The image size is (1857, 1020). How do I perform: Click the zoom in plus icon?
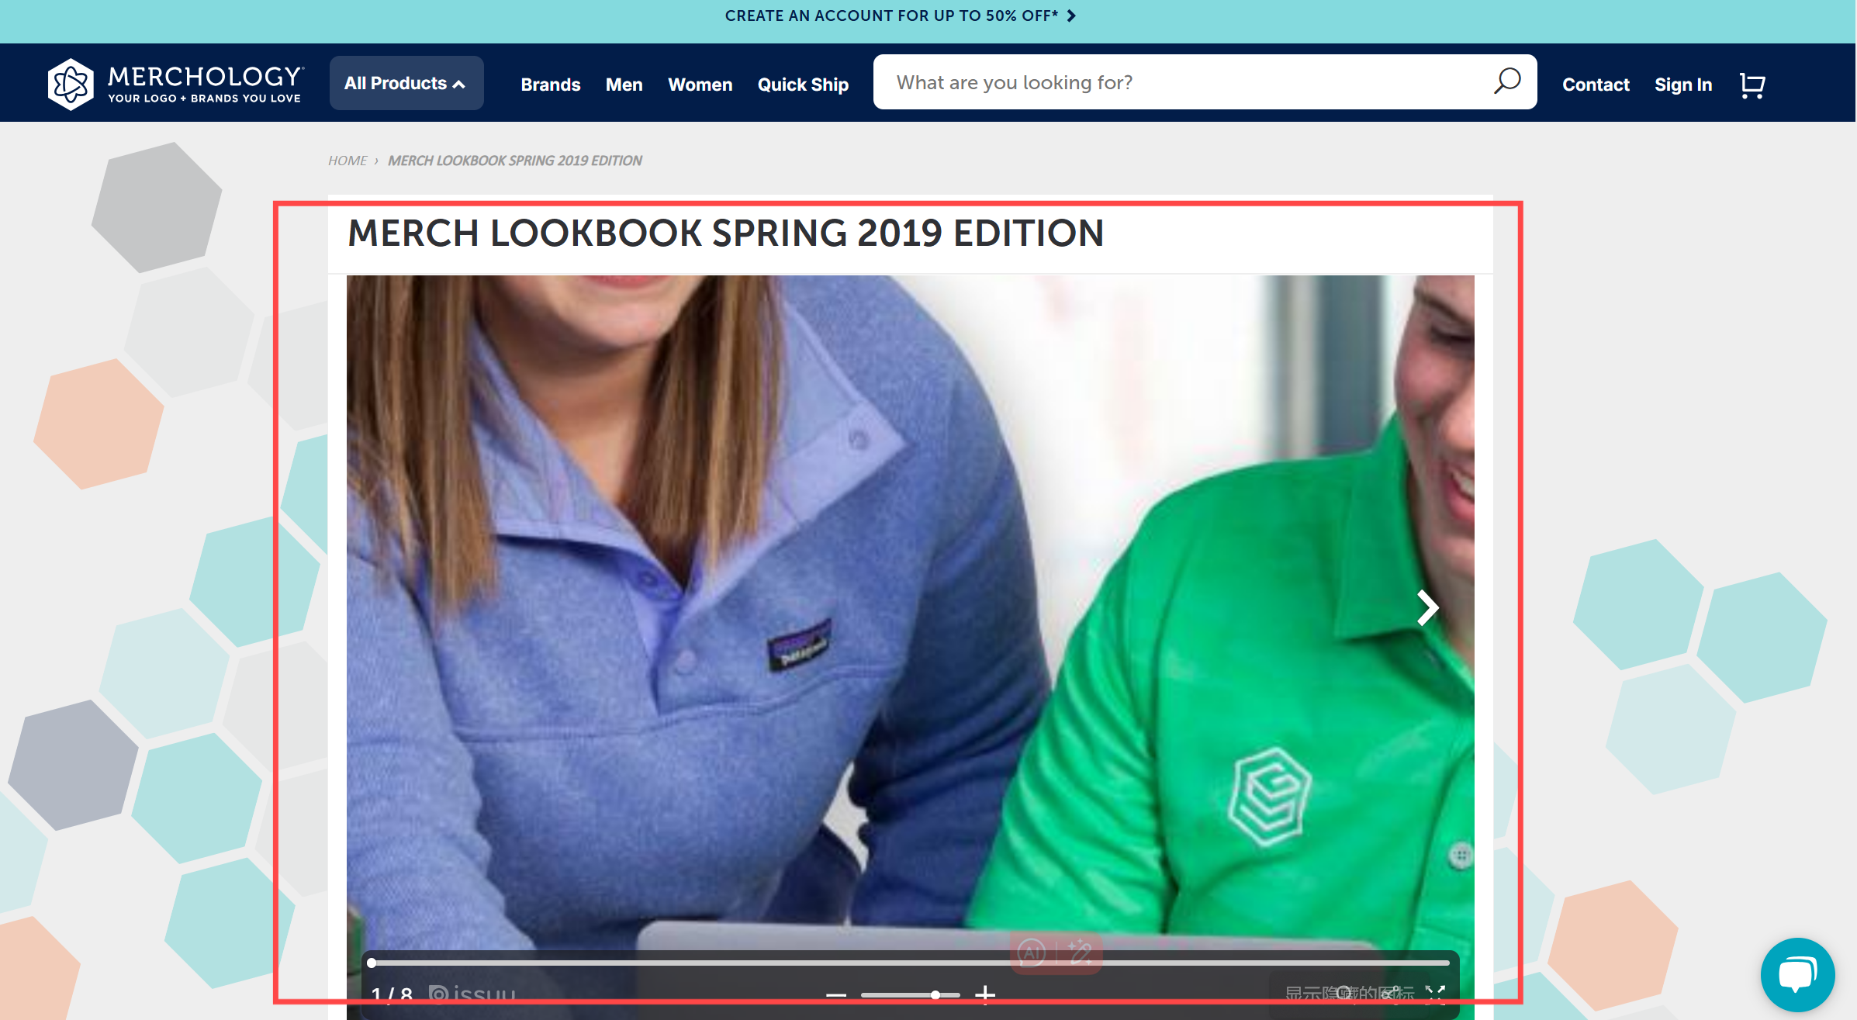(985, 994)
